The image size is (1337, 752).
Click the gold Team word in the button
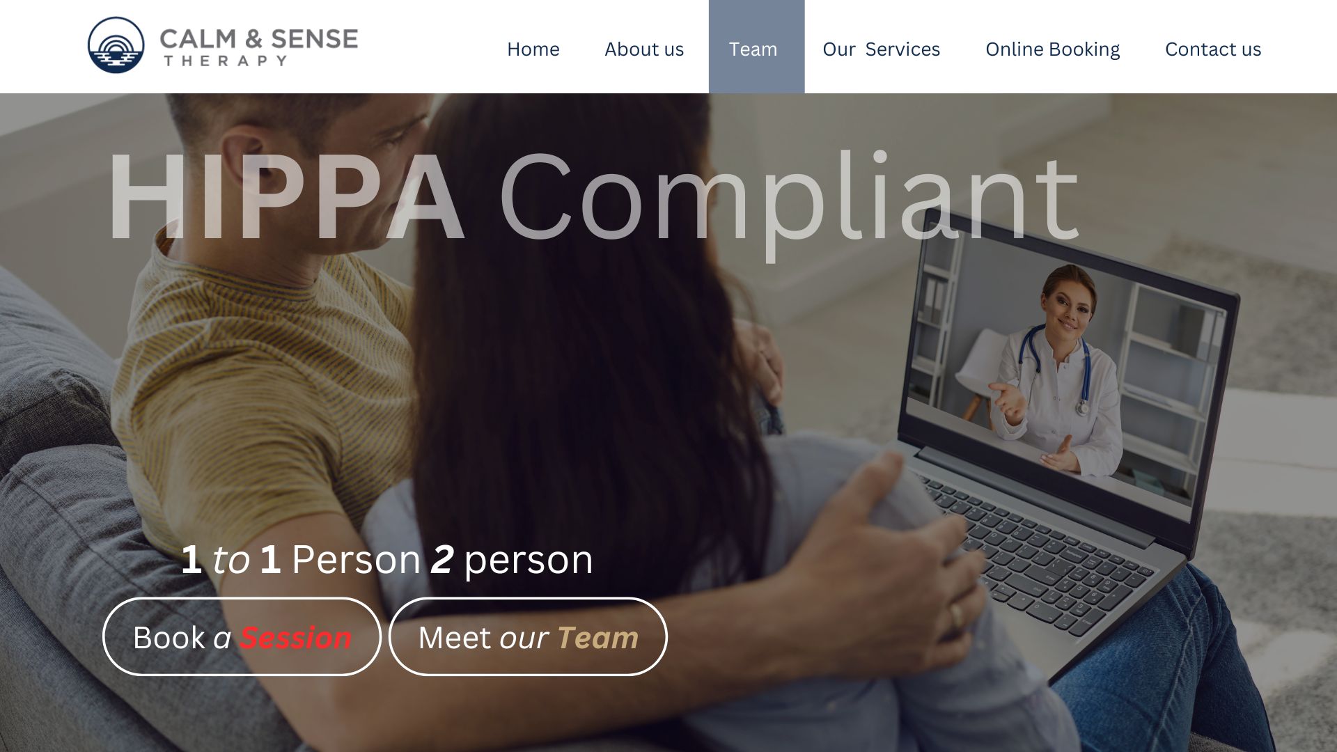click(x=597, y=638)
